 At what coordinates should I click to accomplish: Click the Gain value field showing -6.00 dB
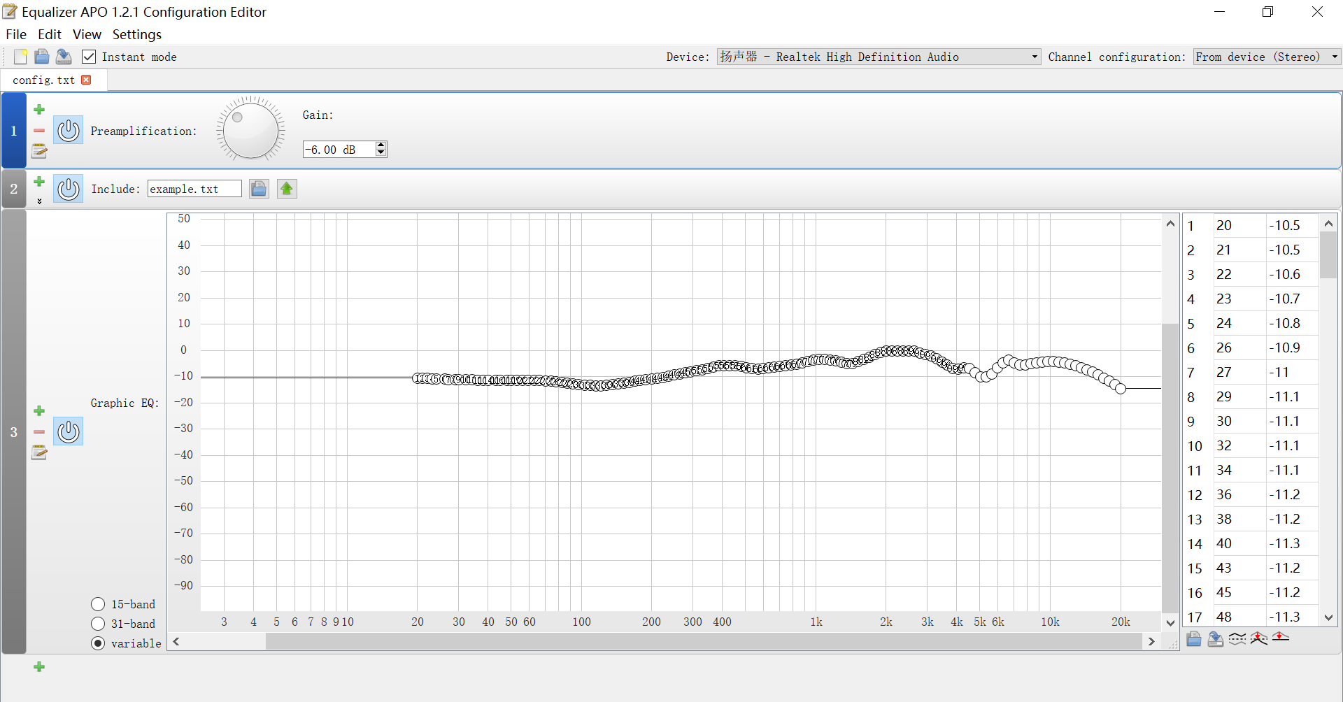pyautogui.click(x=339, y=149)
